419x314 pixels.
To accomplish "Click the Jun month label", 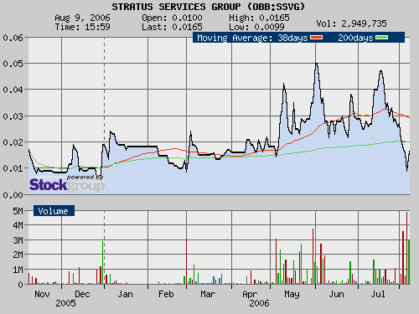I will click(336, 294).
